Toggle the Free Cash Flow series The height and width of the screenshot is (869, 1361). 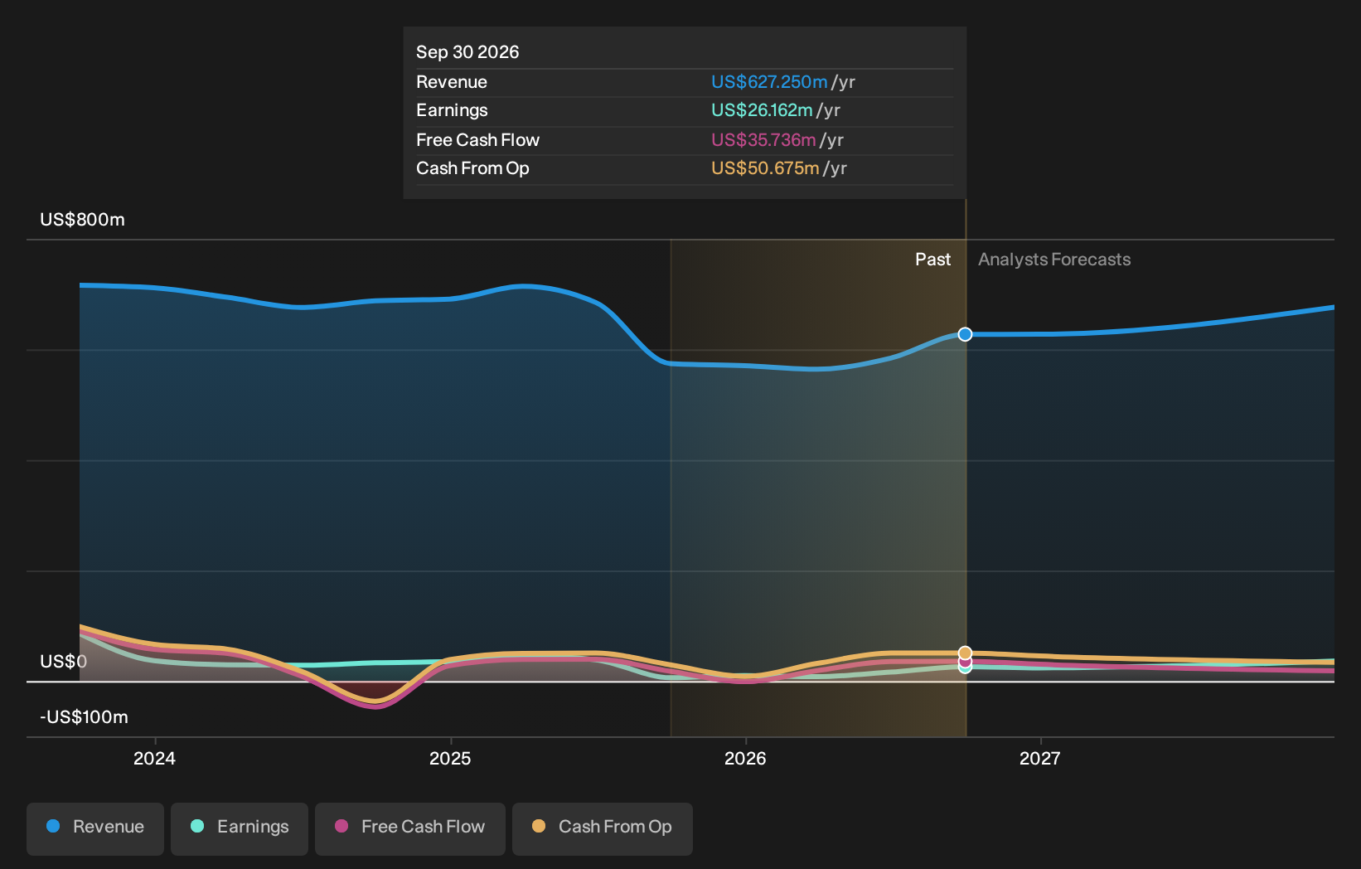(x=410, y=828)
